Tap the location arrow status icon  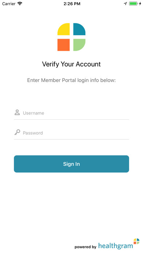pos(125,4)
